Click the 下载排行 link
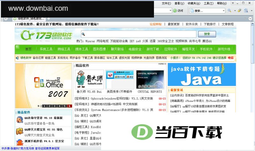255x151 pixels. coord(210,24)
